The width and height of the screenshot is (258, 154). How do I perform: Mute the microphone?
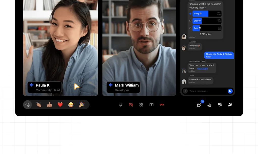click(x=121, y=105)
